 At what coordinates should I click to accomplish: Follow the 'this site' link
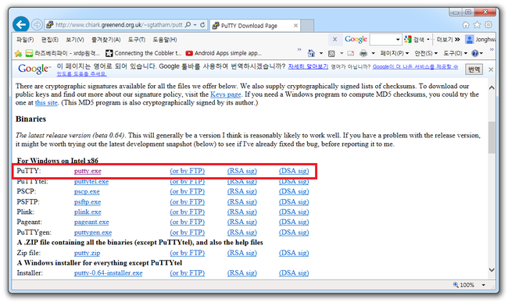tap(46, 102)
